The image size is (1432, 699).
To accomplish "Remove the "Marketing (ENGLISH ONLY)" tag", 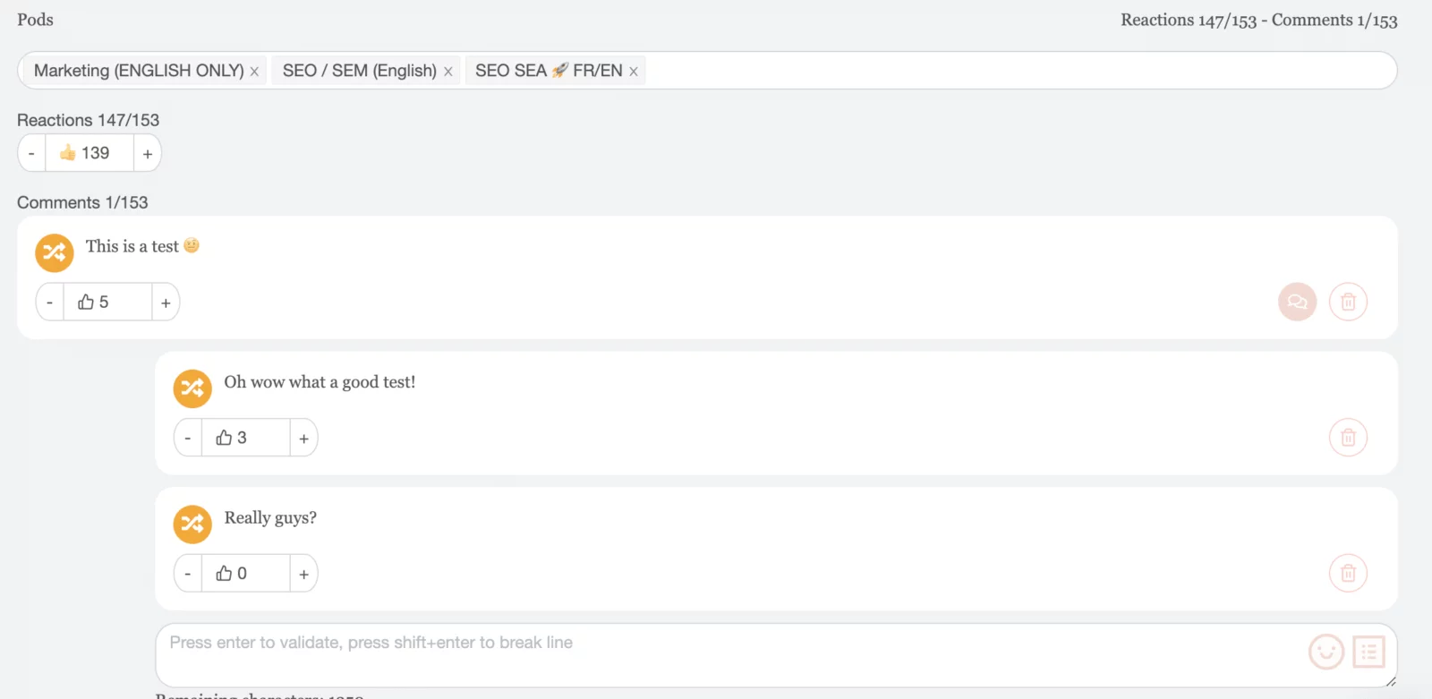I will (x=254, y=70).
